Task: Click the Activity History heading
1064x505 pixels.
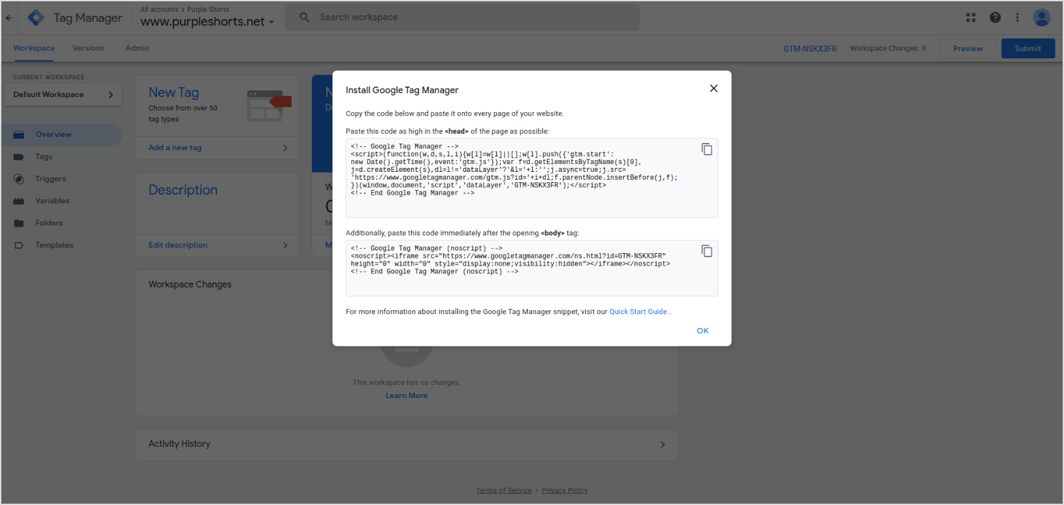Action: (179, 444)
